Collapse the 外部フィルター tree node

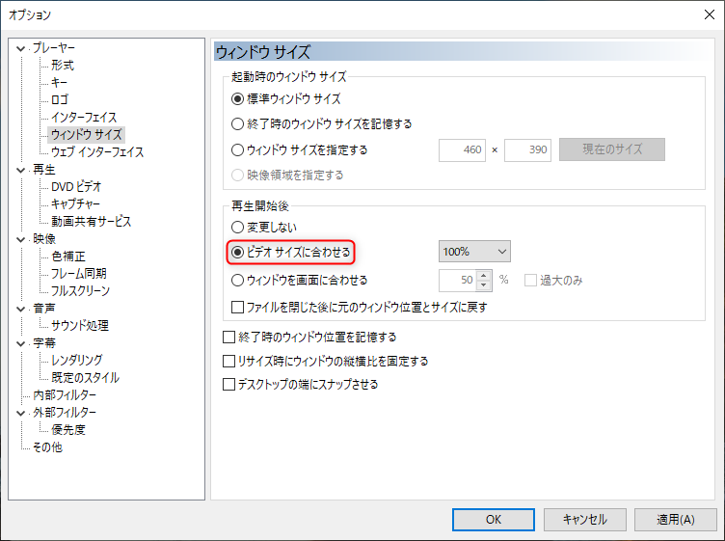pos(20,413)
